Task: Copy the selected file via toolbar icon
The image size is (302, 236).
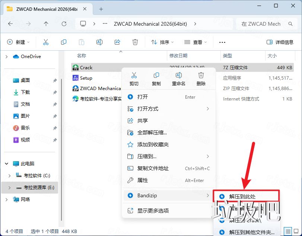Action: pos(64,42)
